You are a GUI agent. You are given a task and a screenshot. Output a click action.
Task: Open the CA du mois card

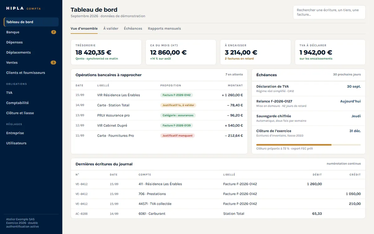(x=181, y=52)
